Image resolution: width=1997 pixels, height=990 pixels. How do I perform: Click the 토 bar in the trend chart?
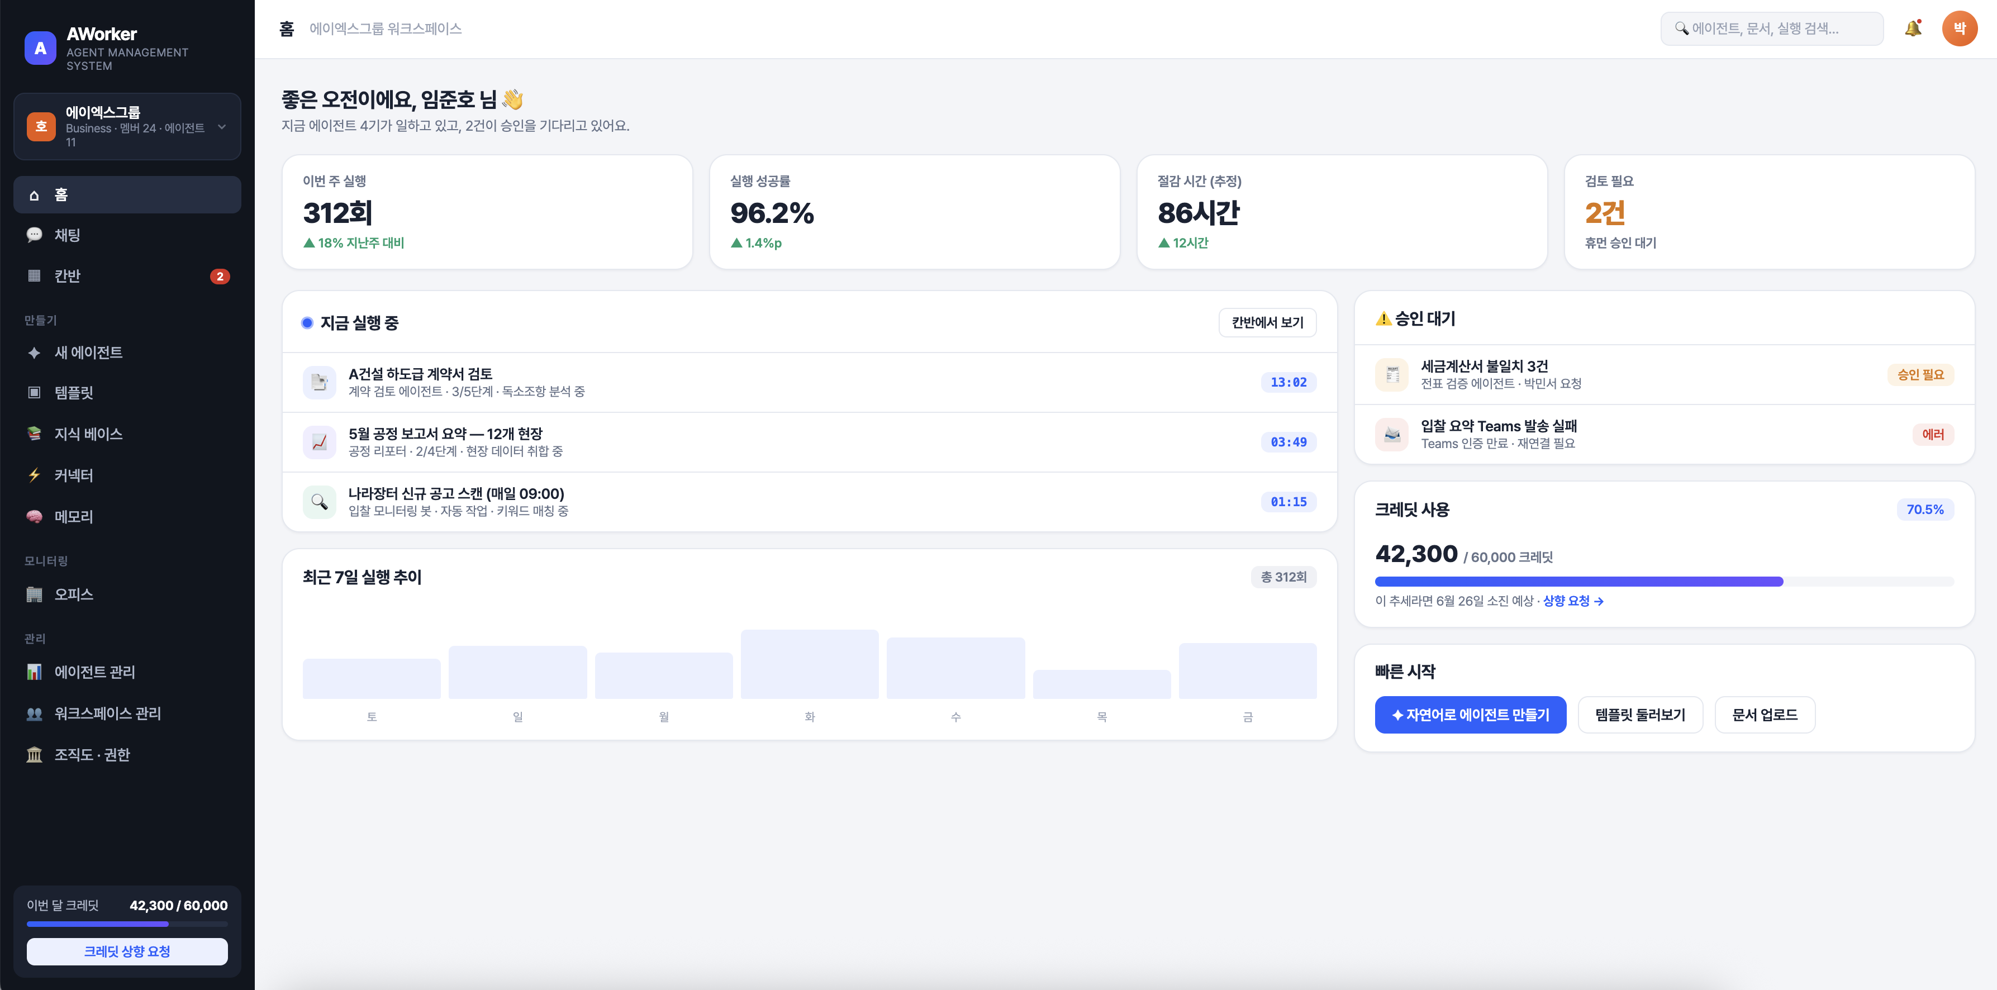[372, 678]
